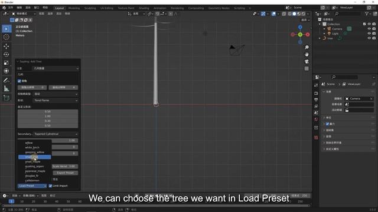378x212 pixels.
Task: Click the red X axis gizmo ball
Action: pos(308,35)
